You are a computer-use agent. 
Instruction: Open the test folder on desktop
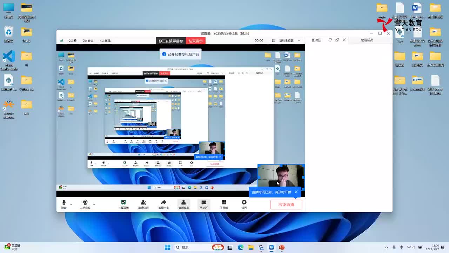click(26, 107)
